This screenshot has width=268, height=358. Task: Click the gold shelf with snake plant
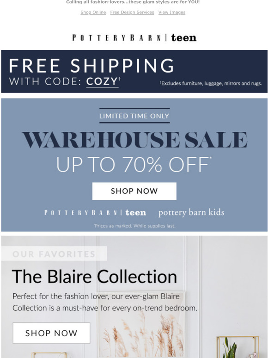coord(238,347)
